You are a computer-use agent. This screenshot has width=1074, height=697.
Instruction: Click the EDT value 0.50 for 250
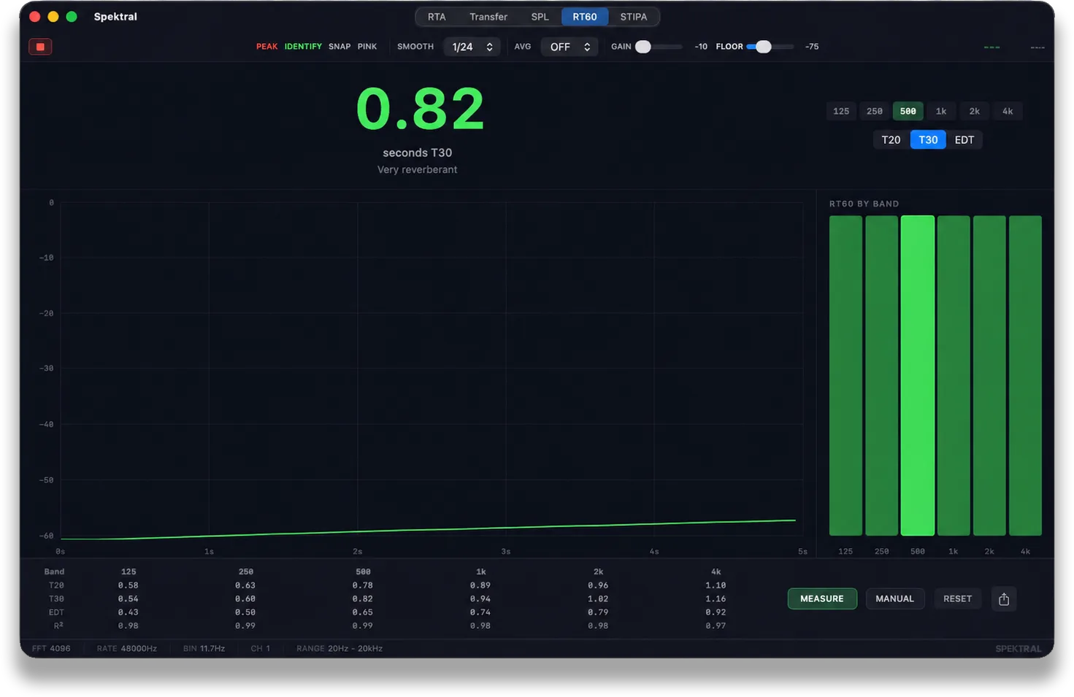click(245, 612)
